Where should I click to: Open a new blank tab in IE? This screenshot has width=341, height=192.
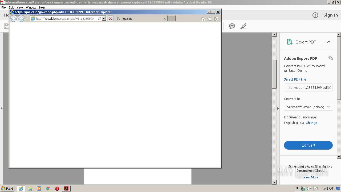[x=172, y=18]
